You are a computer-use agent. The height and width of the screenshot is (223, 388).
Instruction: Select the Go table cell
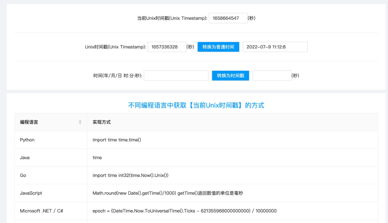(x=51, y=175)
